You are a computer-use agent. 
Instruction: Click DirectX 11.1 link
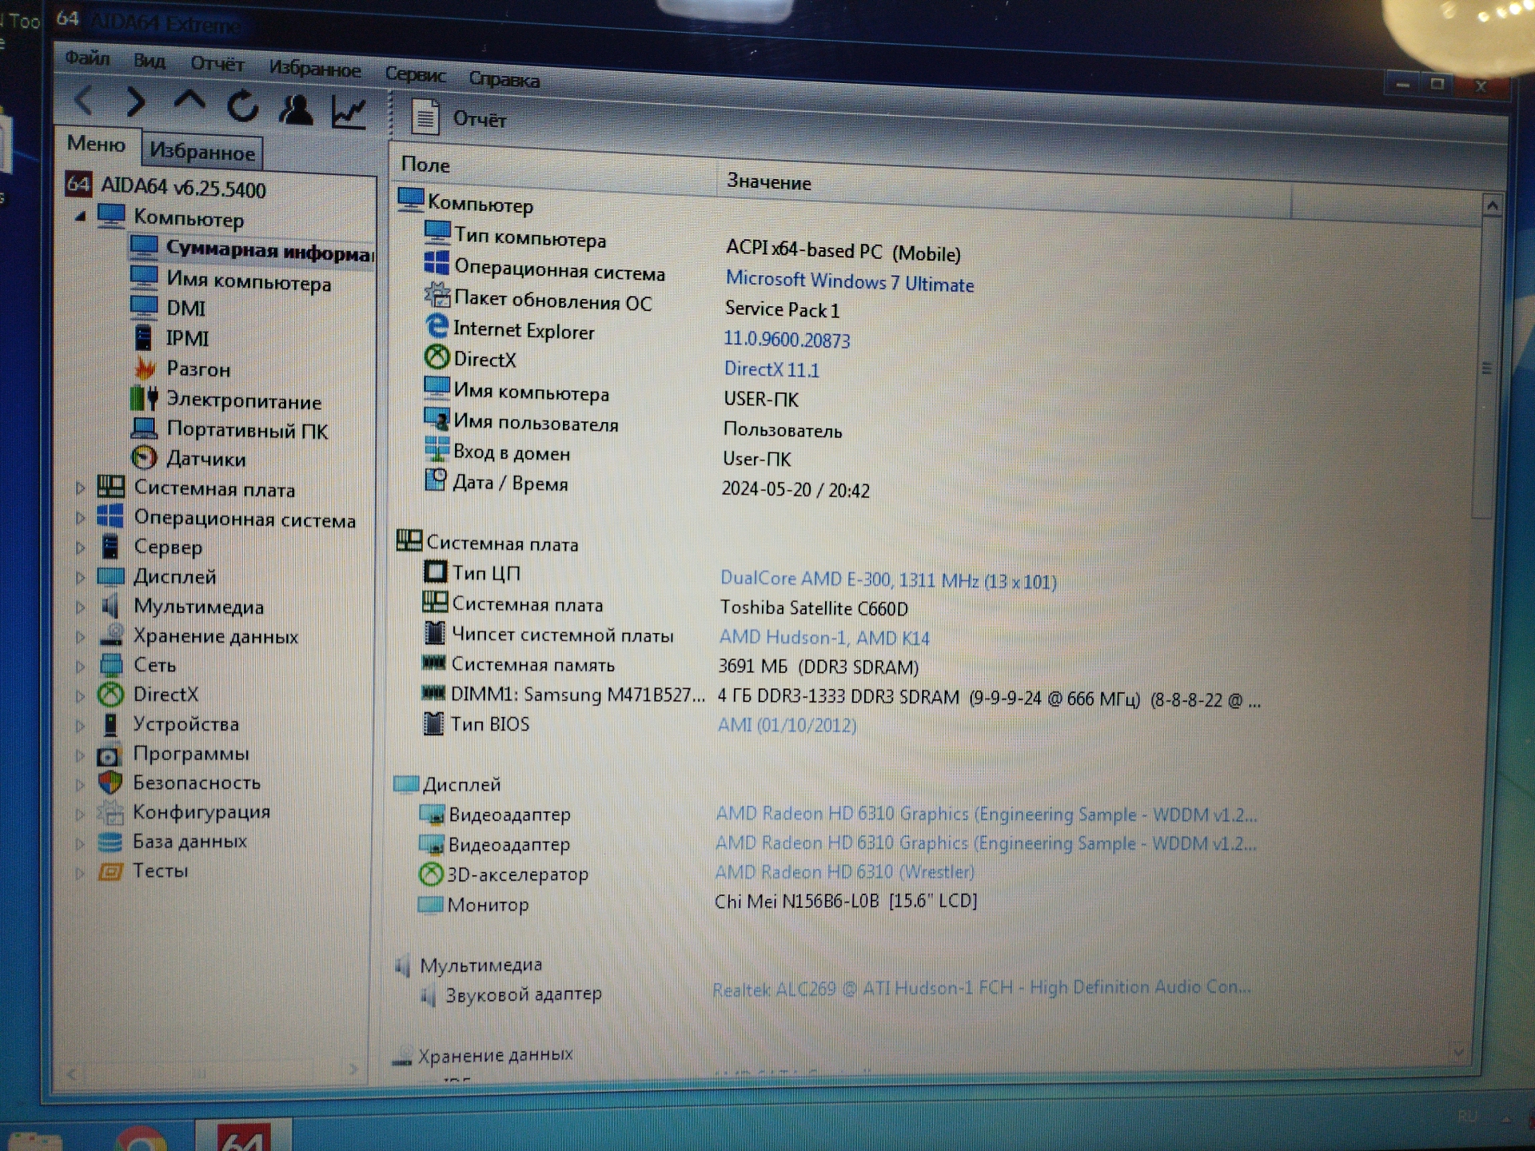point(771,369)
